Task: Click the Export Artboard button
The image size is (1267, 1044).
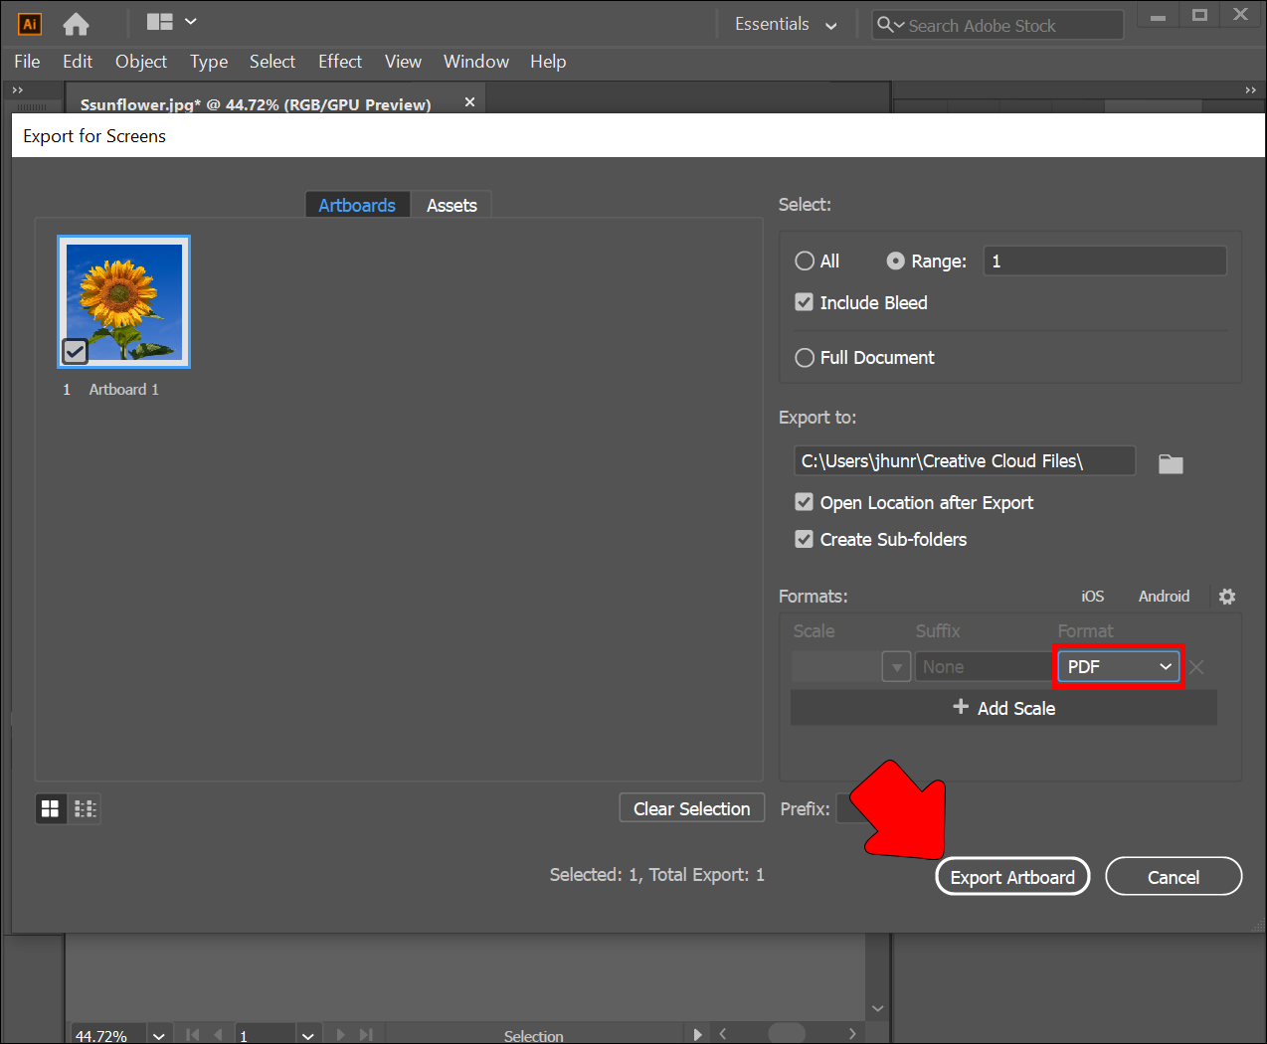Action: click(1012, 877)
